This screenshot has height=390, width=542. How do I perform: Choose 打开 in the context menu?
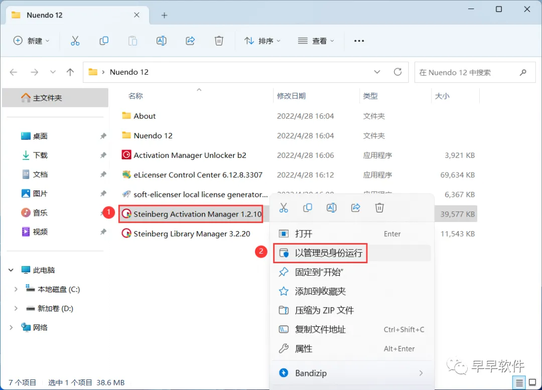[x=351, y=234]
